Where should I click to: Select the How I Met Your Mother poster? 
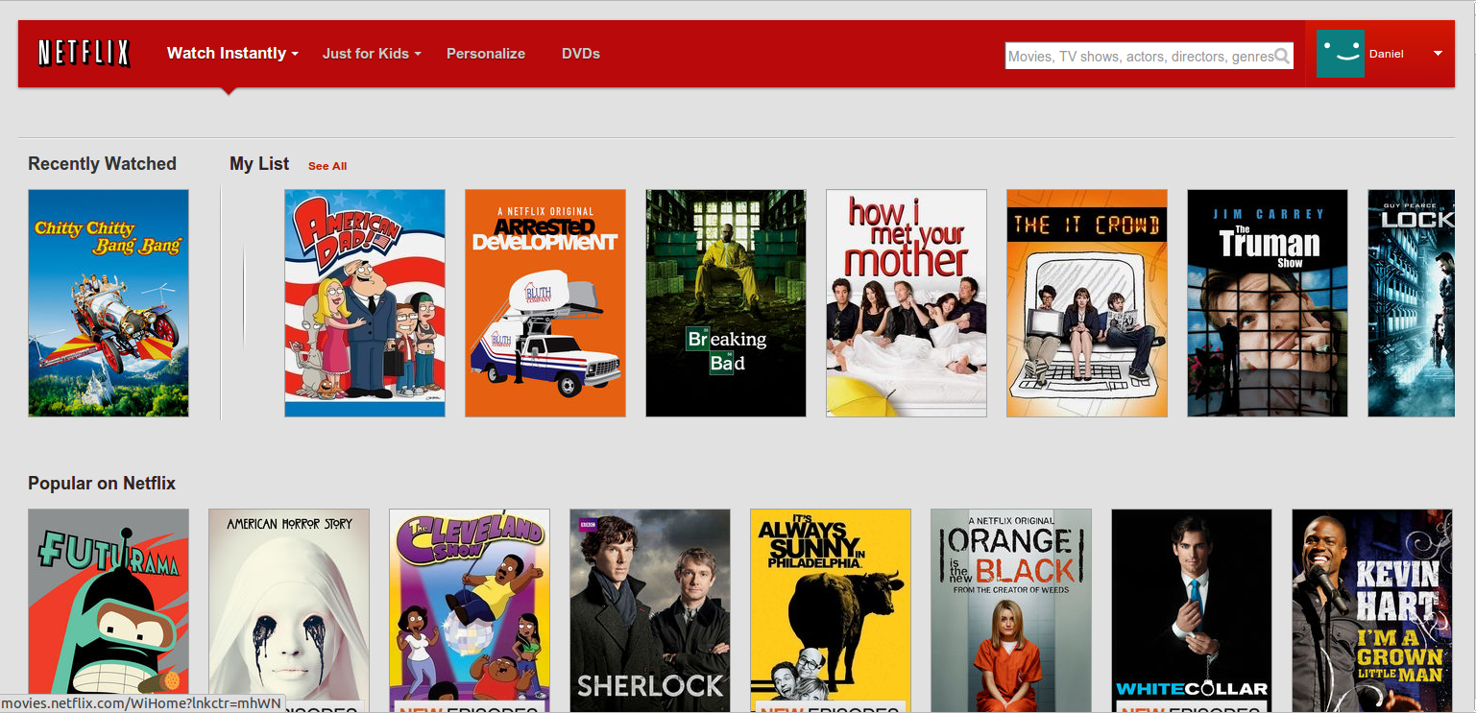click(907, 303)
